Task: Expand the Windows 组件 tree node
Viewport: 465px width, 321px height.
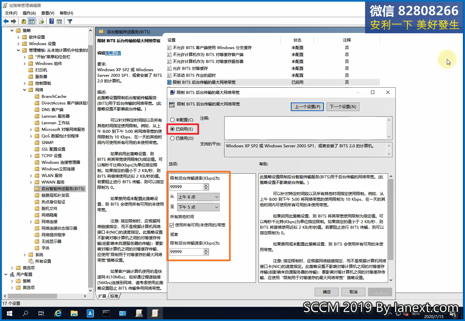Action: tap(25, 64)
